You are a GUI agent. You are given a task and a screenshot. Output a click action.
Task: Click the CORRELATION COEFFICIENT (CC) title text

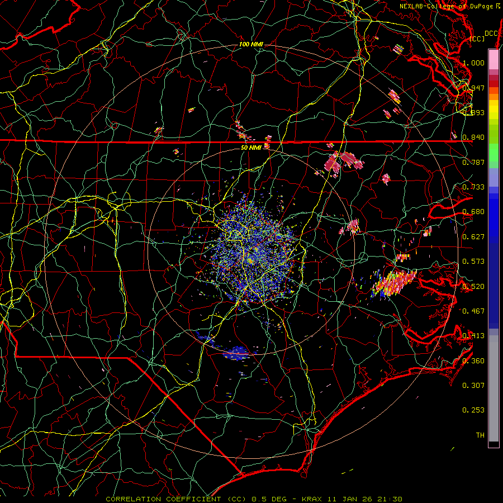(176, 499)
